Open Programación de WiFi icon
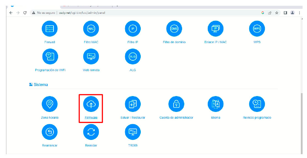 point(50,56)
